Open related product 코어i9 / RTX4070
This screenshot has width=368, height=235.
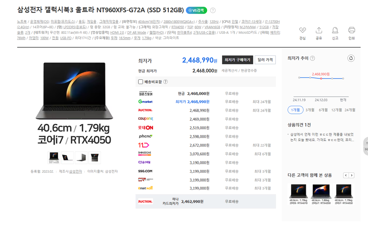(299, 194)
